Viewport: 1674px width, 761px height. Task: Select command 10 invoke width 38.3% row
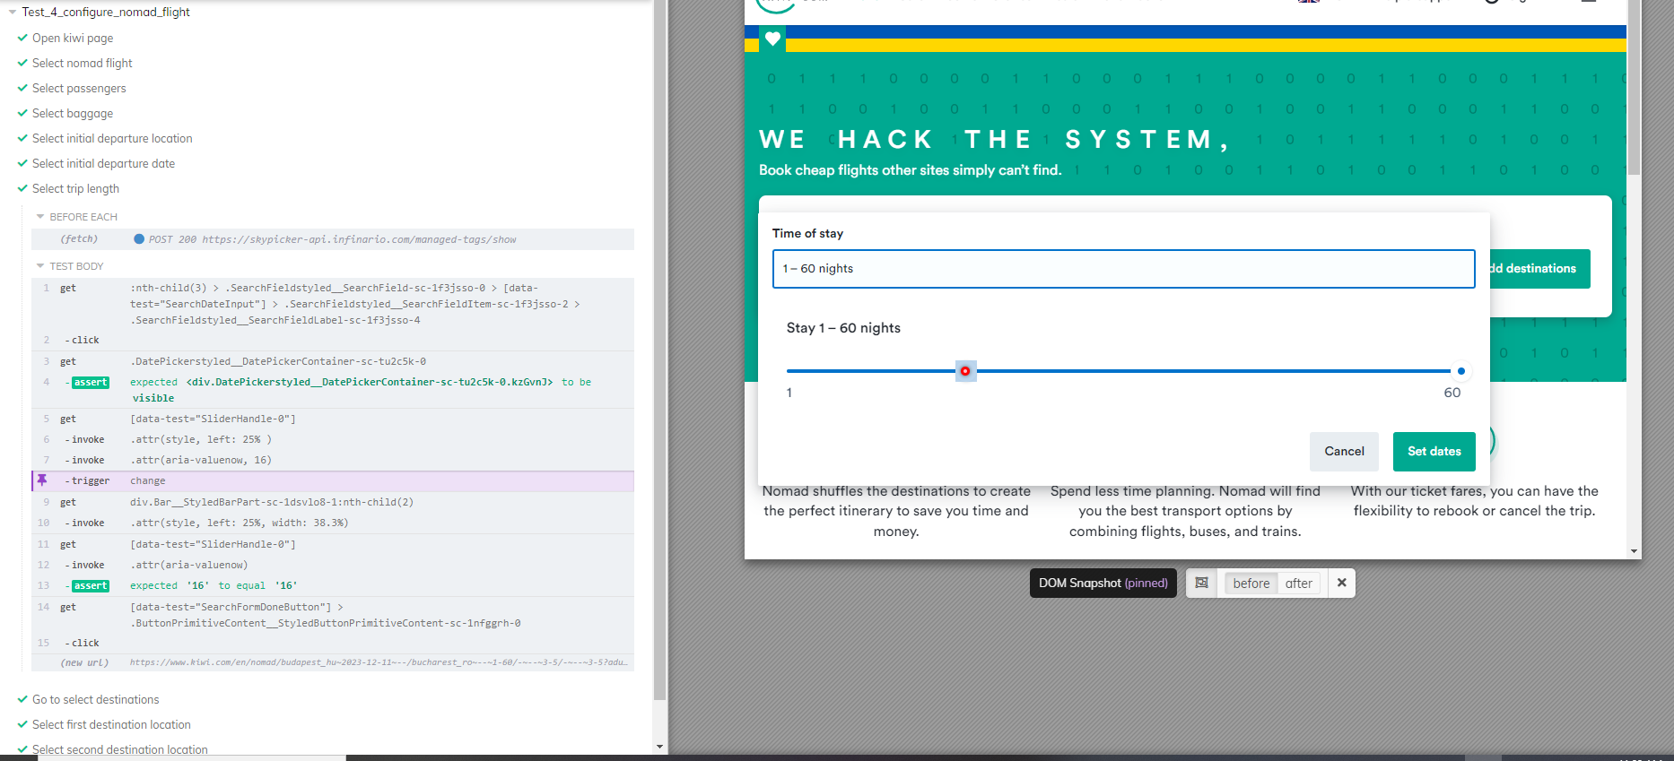click(x=333, y=523)
